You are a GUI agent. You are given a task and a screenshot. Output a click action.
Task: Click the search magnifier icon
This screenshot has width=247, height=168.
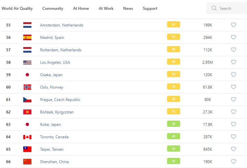(214, 8)
